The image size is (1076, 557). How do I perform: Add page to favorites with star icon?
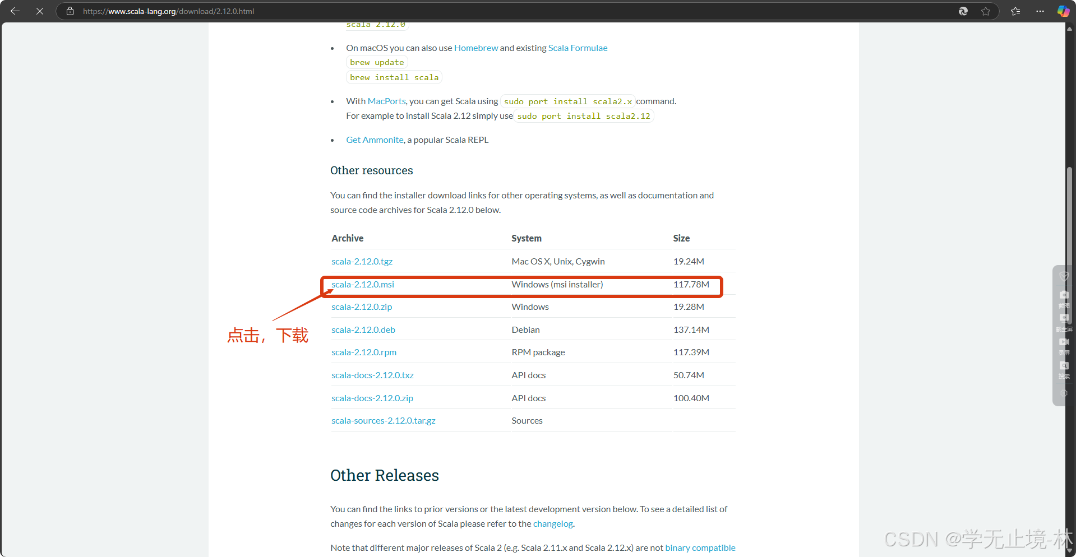tap(986, 11)
